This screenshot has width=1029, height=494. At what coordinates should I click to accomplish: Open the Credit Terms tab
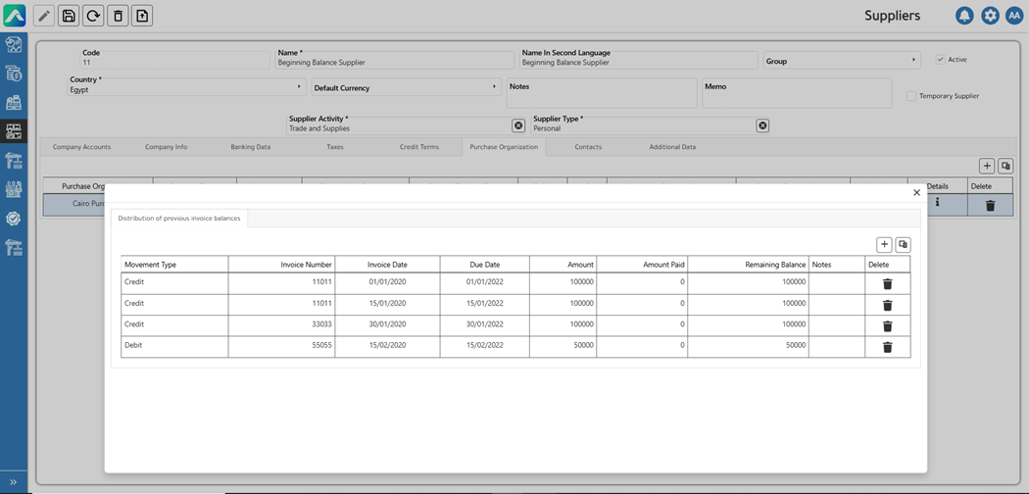[418, 147]
